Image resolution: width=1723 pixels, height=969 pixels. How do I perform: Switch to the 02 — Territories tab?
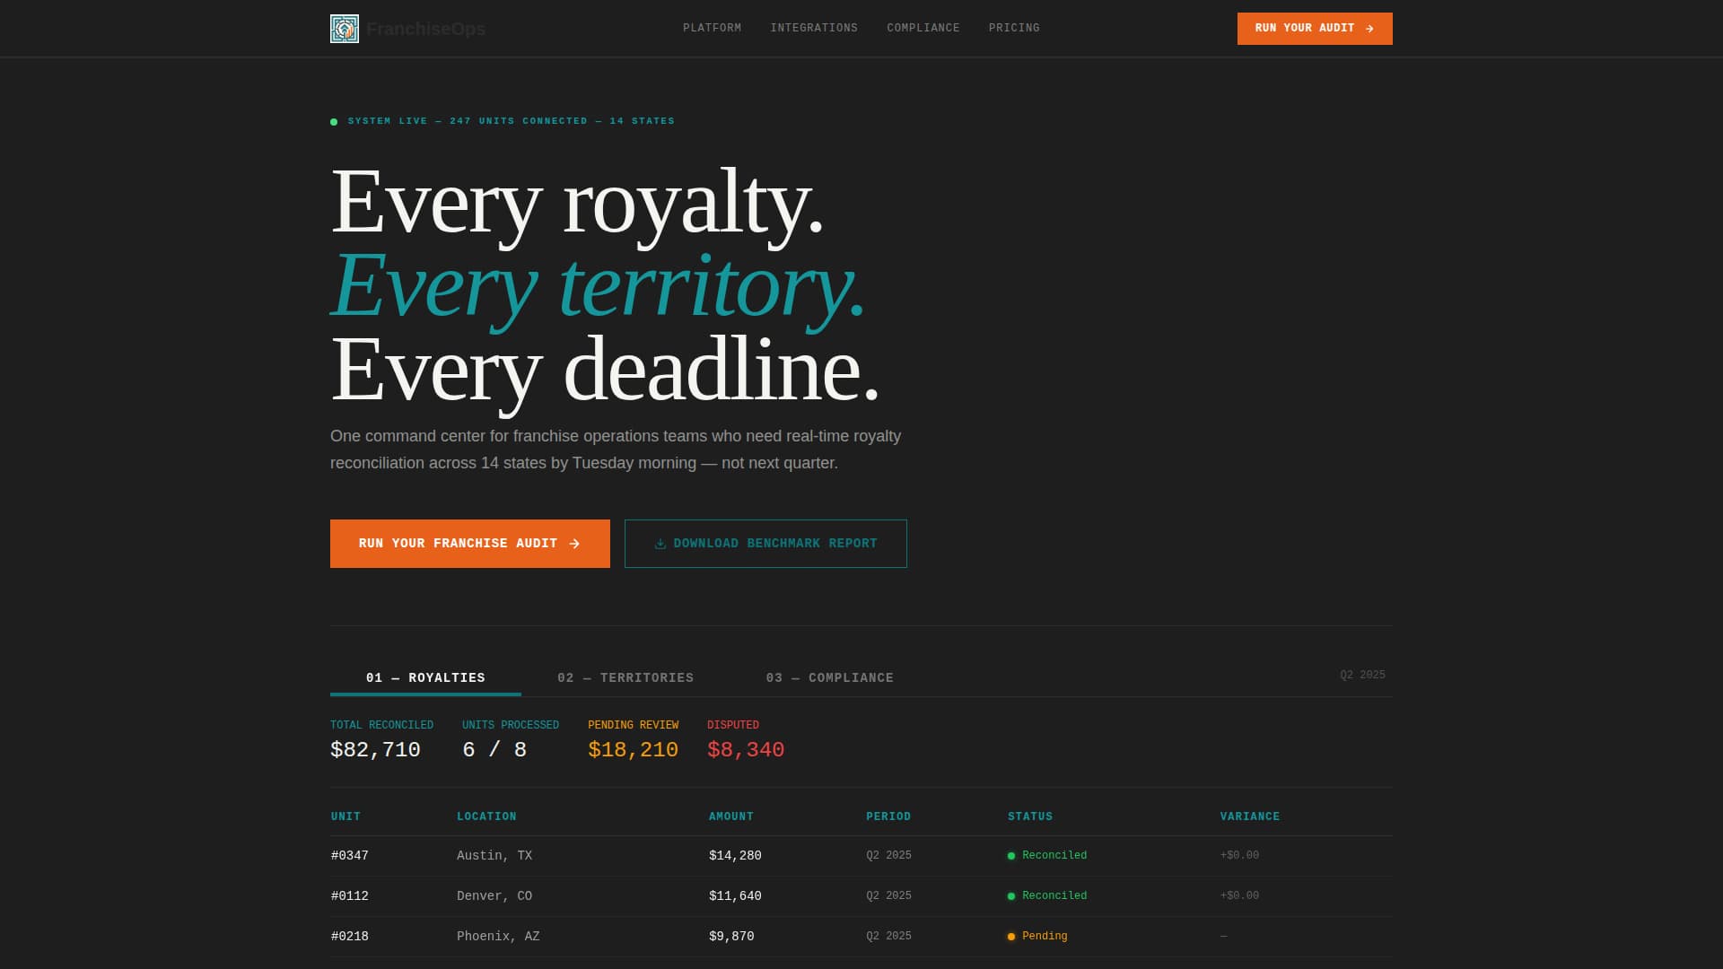pyautogui.click(x=625, y=677)
